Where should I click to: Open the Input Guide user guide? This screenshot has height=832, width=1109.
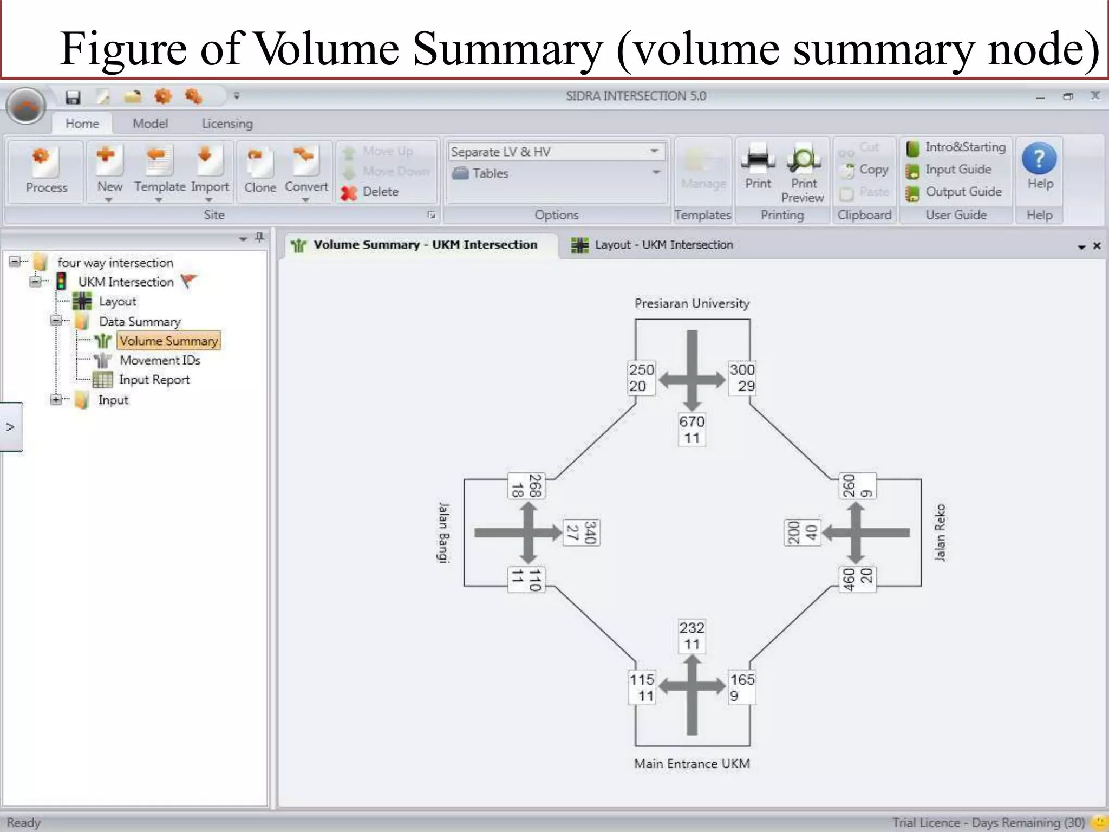(957, 170)
